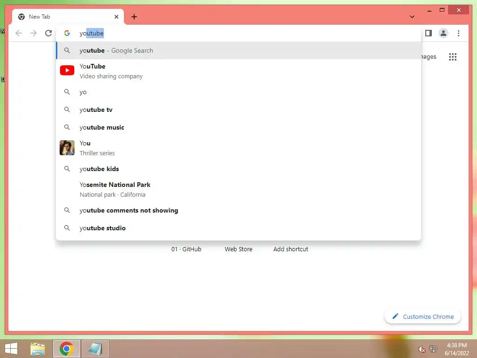Image resolution: width=477 pixels, height=358 pixels.
Task: Open the tab search chevron
Action: click(x=412, y=17)
